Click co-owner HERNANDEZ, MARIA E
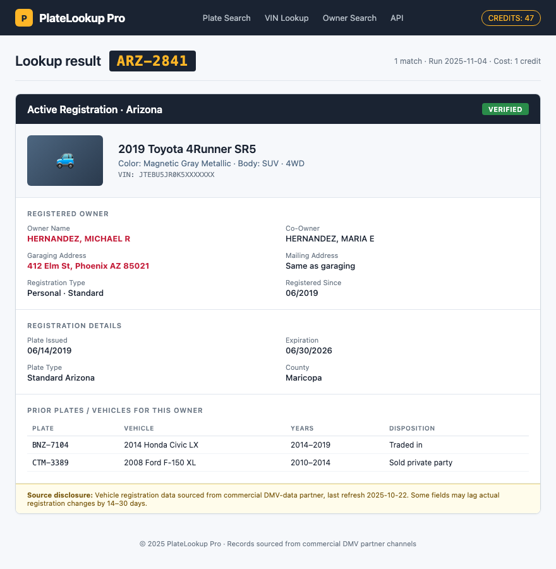Viewport: 556px width, 569px height. pyautogui.click(x=329, y=238)
